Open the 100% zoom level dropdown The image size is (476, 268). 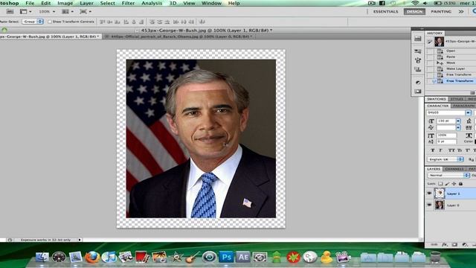click(x=47, y=12)
